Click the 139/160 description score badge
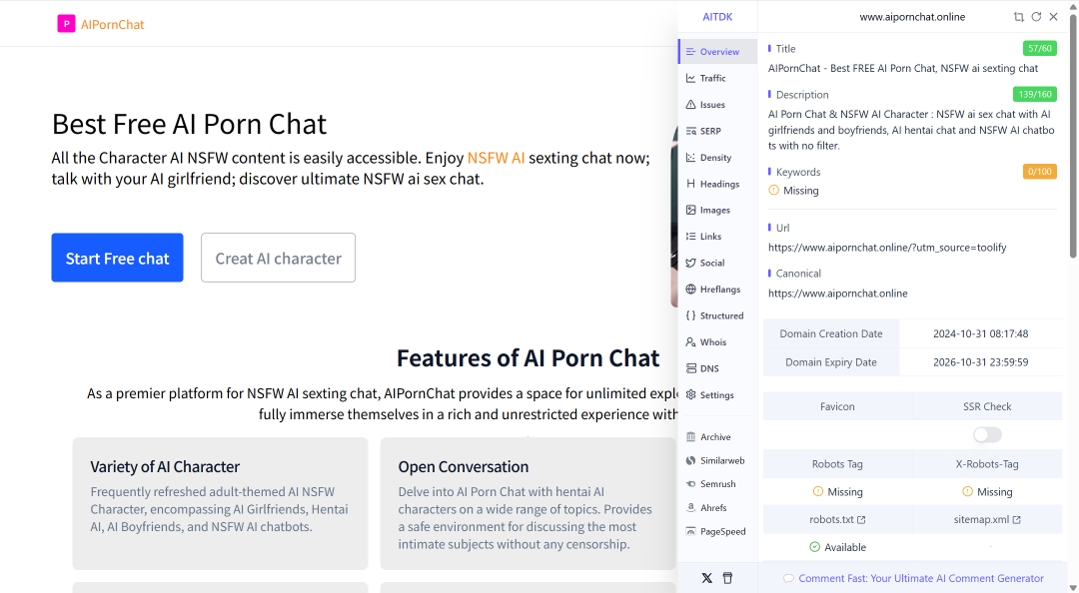Image resolution: width=1079 pixels, height=593 pixels. click(1034, 94)
